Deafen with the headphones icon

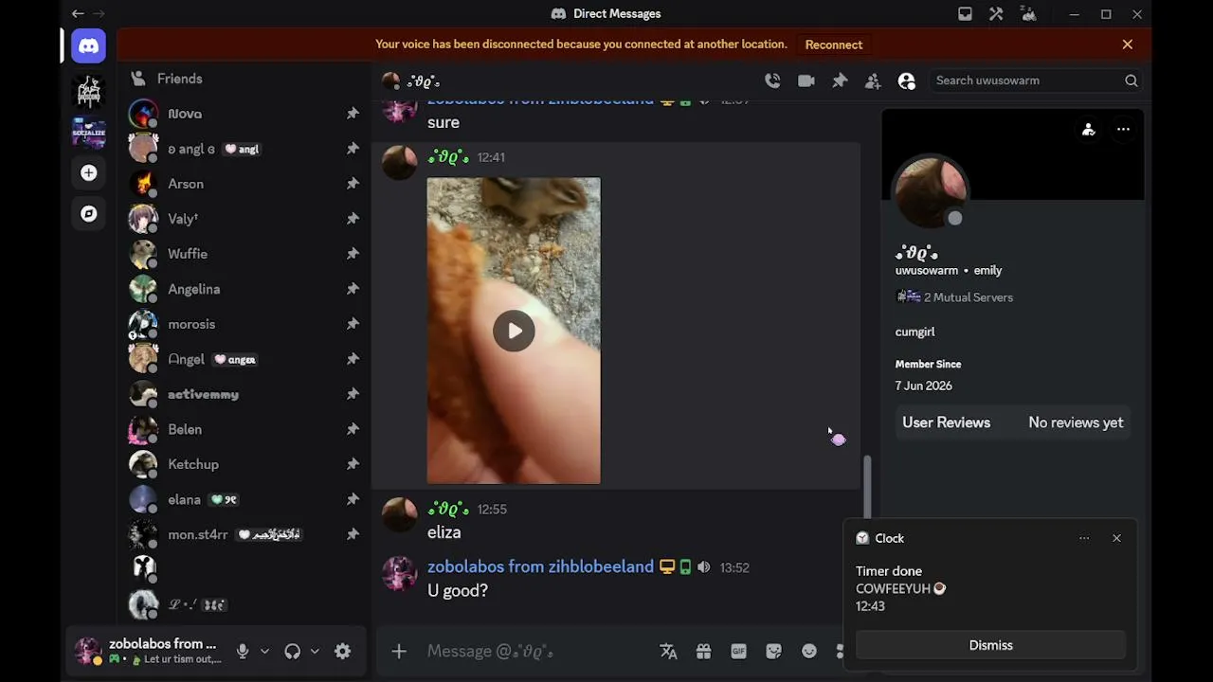(x=292, y=651)
